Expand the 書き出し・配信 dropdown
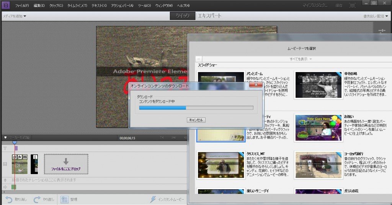 pyautogui.click(x=376, y=16)
